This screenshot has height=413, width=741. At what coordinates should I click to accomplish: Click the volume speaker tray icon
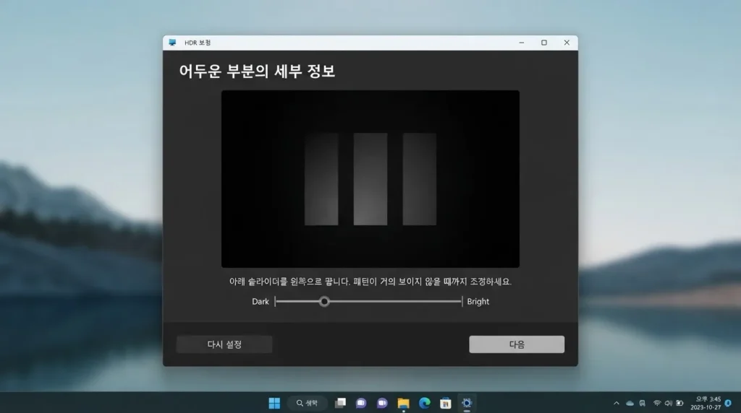[668, 403]
